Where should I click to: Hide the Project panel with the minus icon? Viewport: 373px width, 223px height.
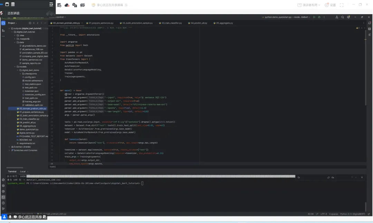(x=45, y=23)
